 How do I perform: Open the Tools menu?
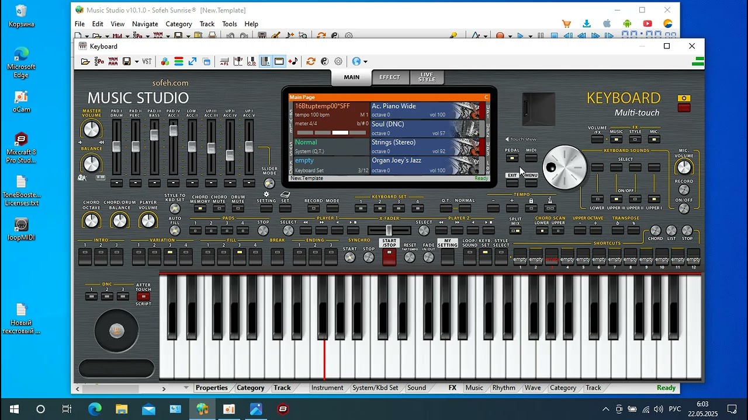(230, 24)
